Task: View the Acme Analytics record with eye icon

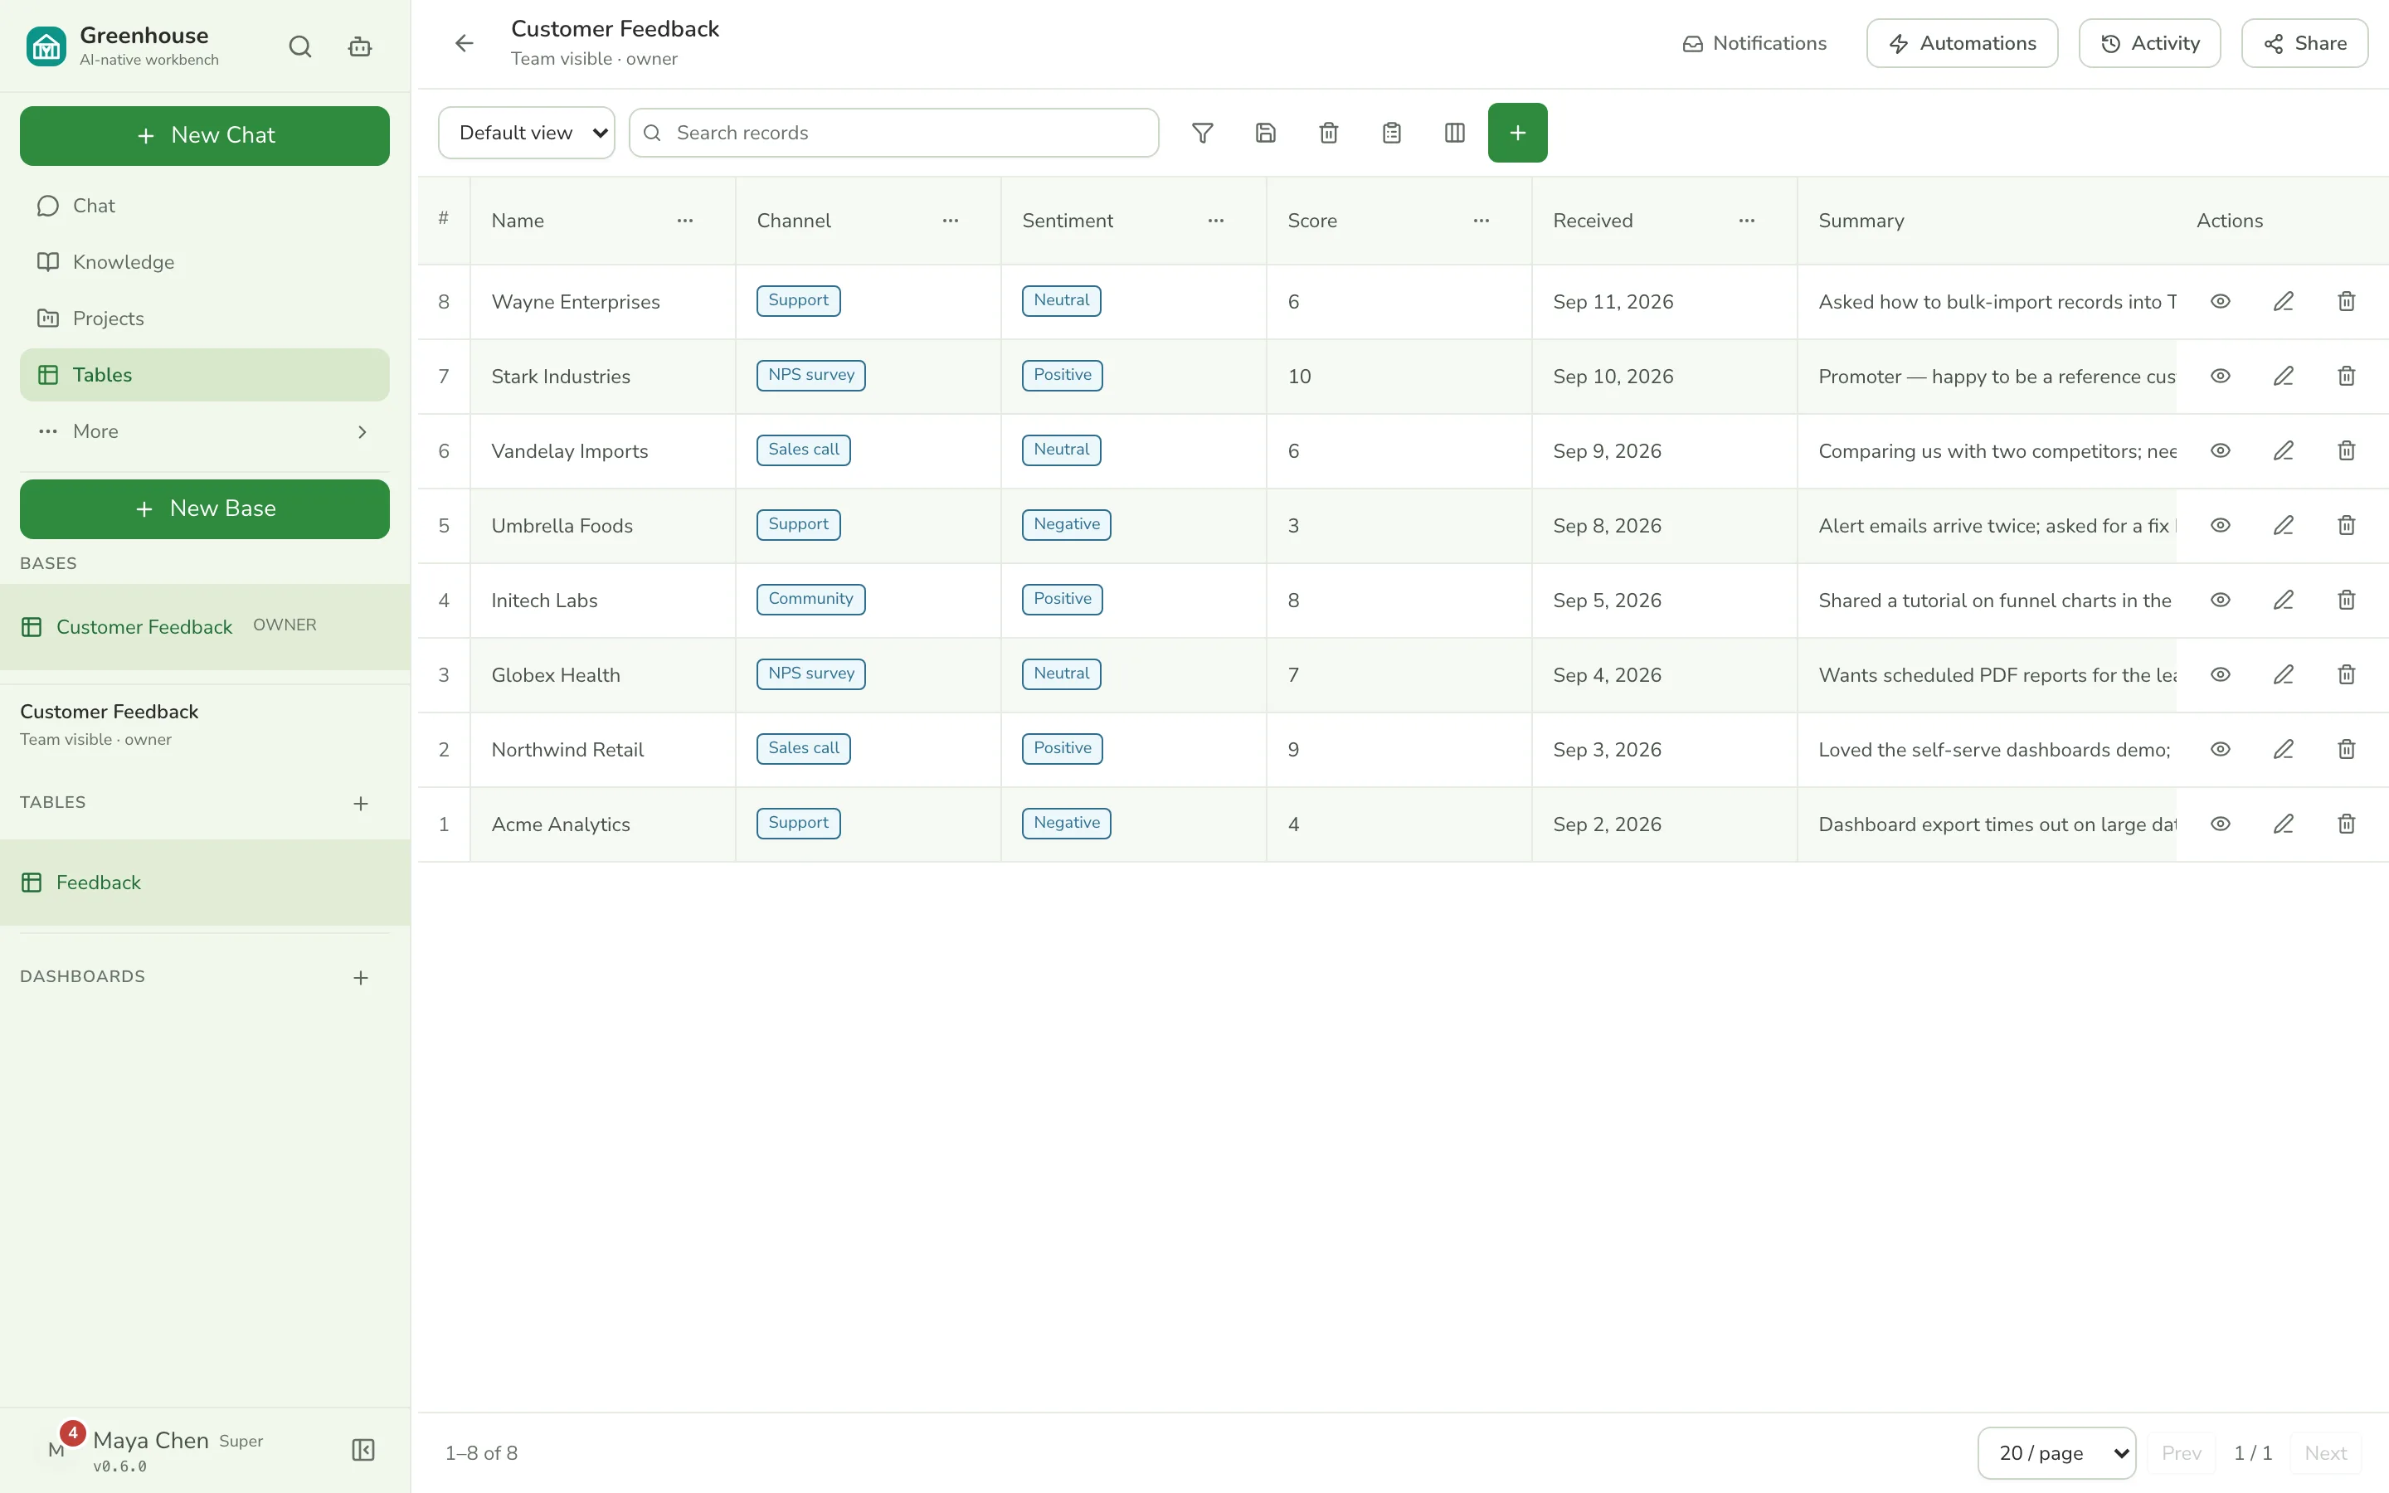Action: coord(2220,824)
